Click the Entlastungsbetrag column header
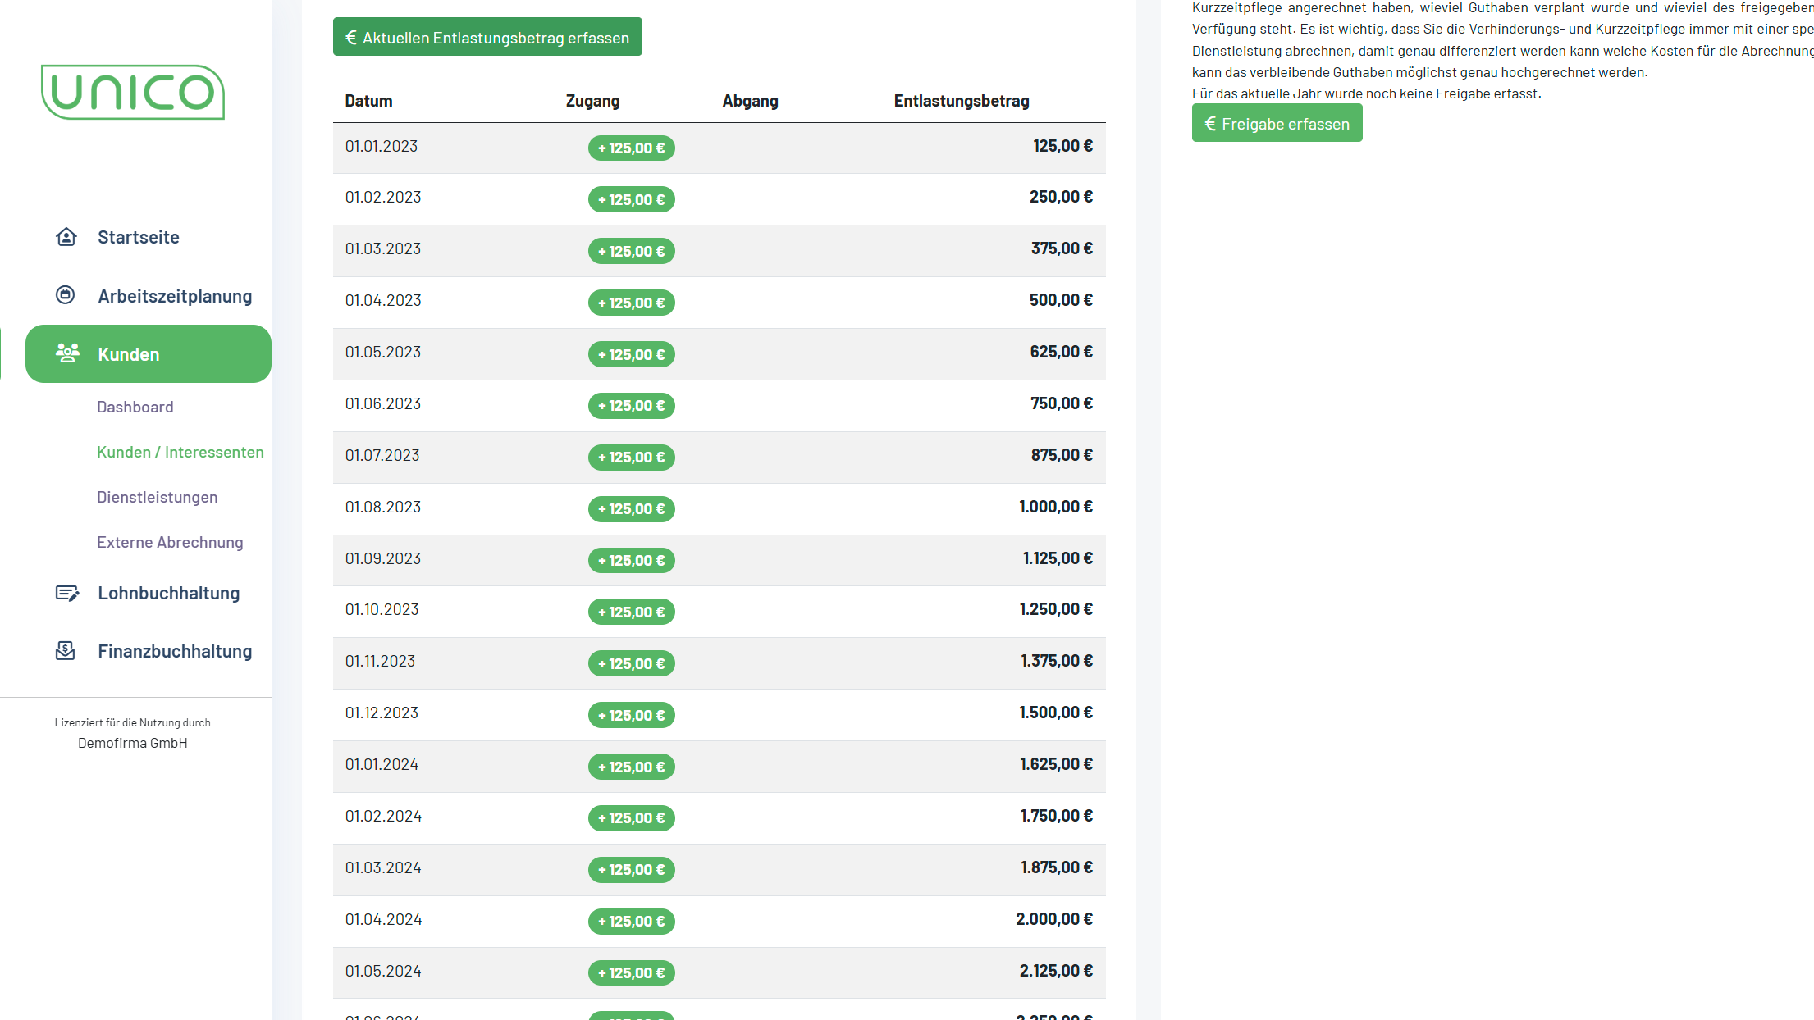The image size is (1814, 1020). pyautogui.click(x=962, y=101)
